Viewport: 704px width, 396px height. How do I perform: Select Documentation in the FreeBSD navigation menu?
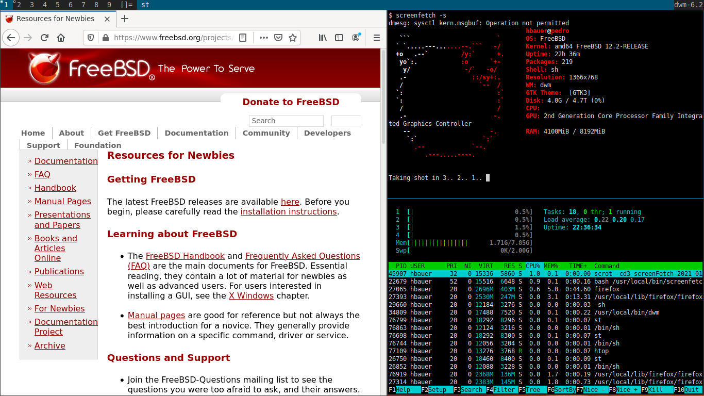(196, 133)
